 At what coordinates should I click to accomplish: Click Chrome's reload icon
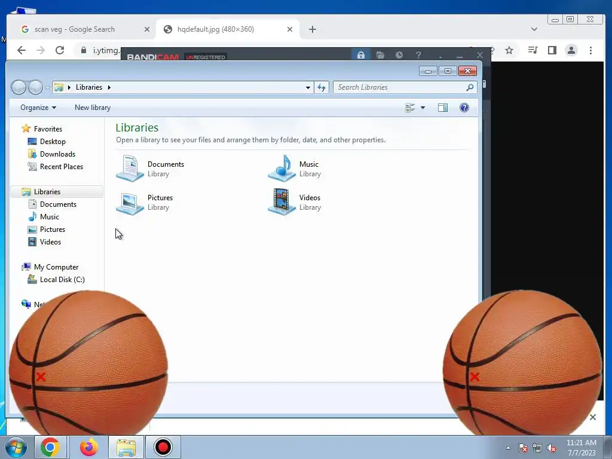click(60, 50)
